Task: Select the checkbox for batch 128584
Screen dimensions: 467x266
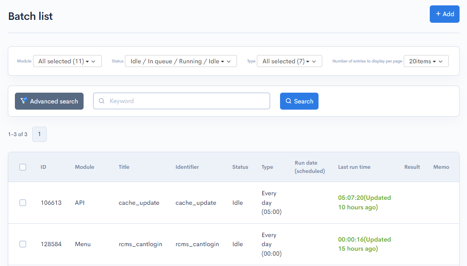Action: coord(23,244)
